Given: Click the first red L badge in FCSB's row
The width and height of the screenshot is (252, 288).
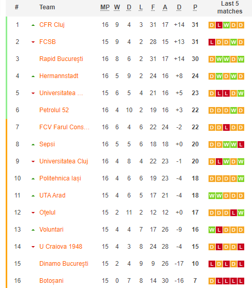Looking at the screenshot, I should [212, 42].
